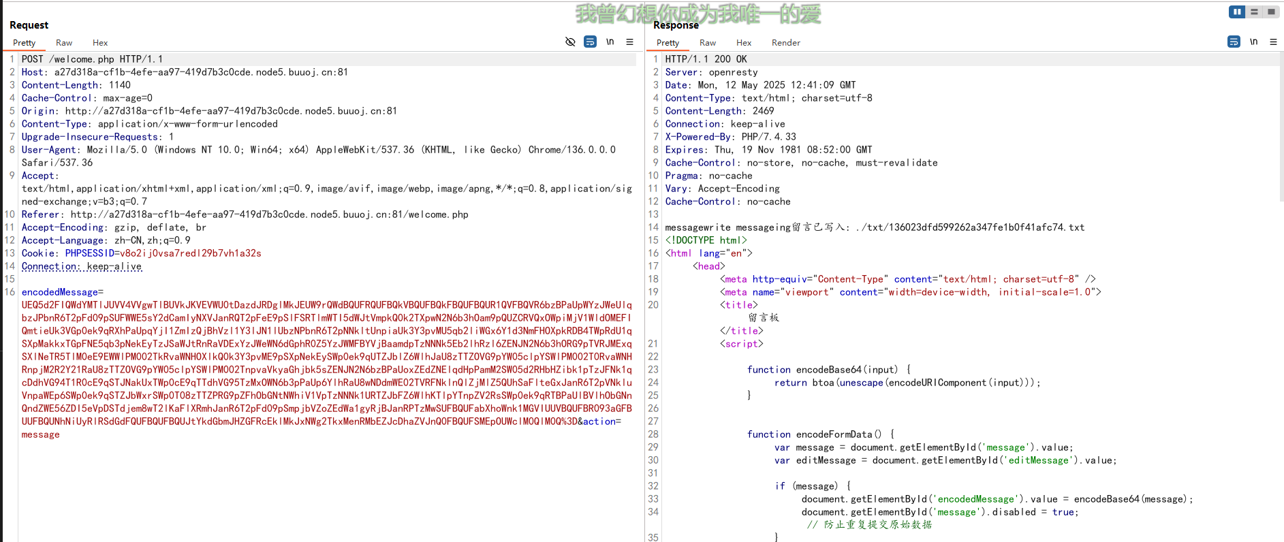The width and height of the screenshot is (1284, 542).
Task: Toggle hide-eye icon in the Request panel
Action: (570, 42)
